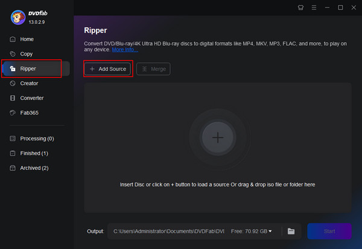Open the Converter module
This screenshot has height=249, width=362.
point(31,98)
